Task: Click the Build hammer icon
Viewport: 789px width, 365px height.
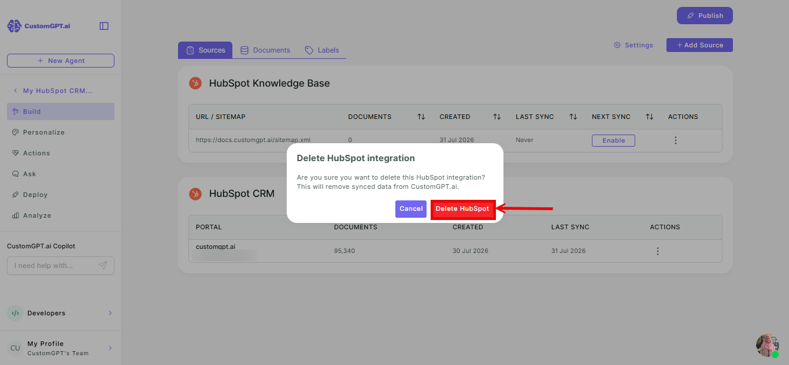Action: pos(16,111)
